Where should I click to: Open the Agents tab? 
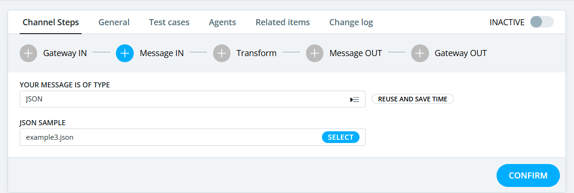(222, 22)
